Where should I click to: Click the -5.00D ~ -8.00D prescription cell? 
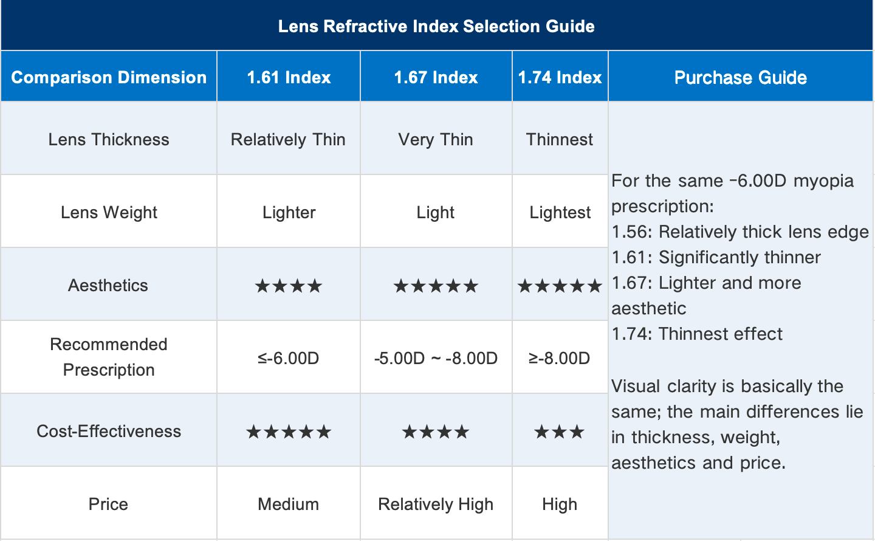436,358
